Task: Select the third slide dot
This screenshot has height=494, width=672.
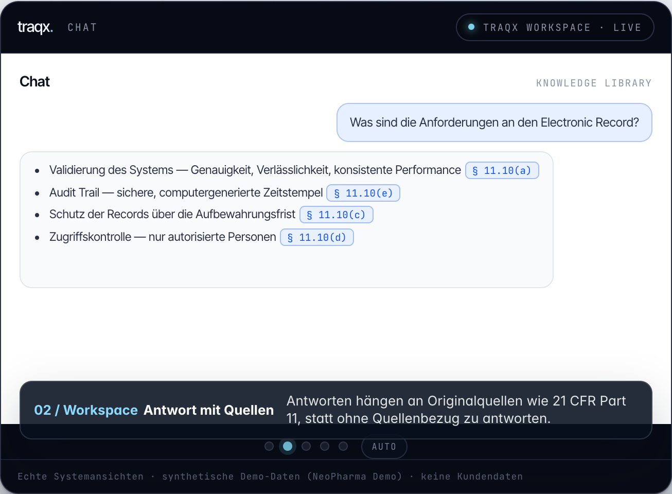Action: pos(306,446)
